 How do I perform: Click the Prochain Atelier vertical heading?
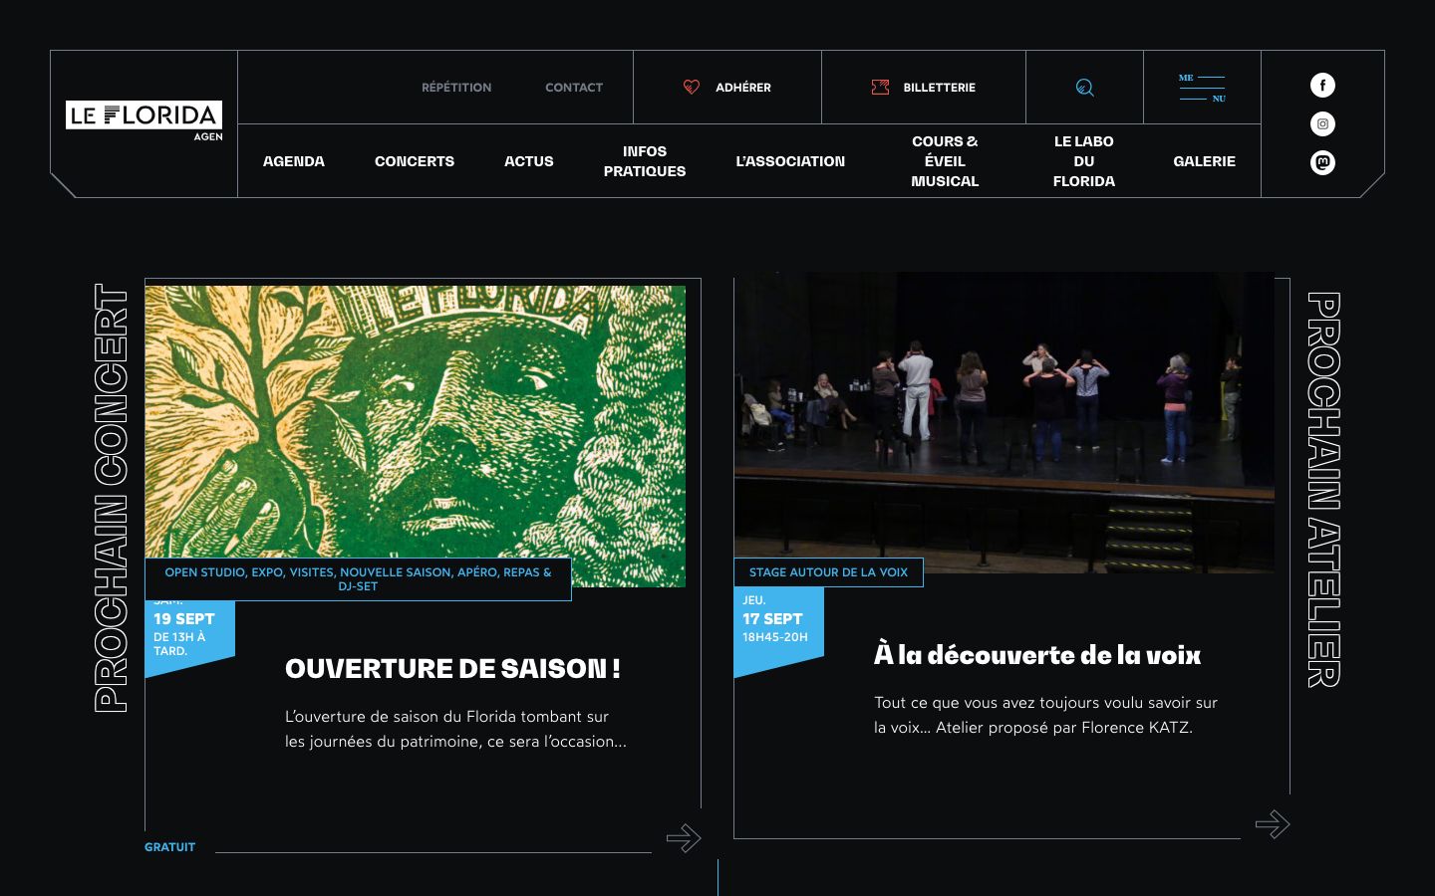pos(1323,490)
